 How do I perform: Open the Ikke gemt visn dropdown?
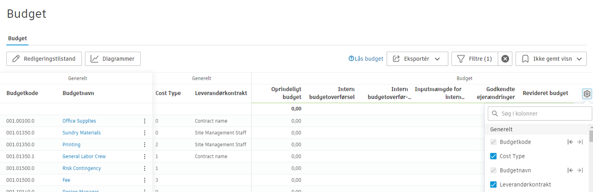[x=551, y=59]
